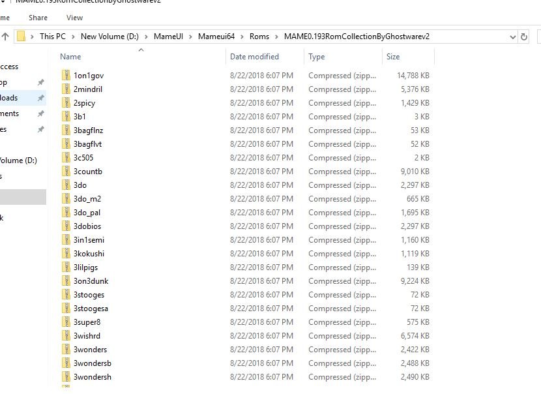Screen dimensions: 541x394
Task: Open the address bar history dropdown
Action: click(x=513, y=37)
